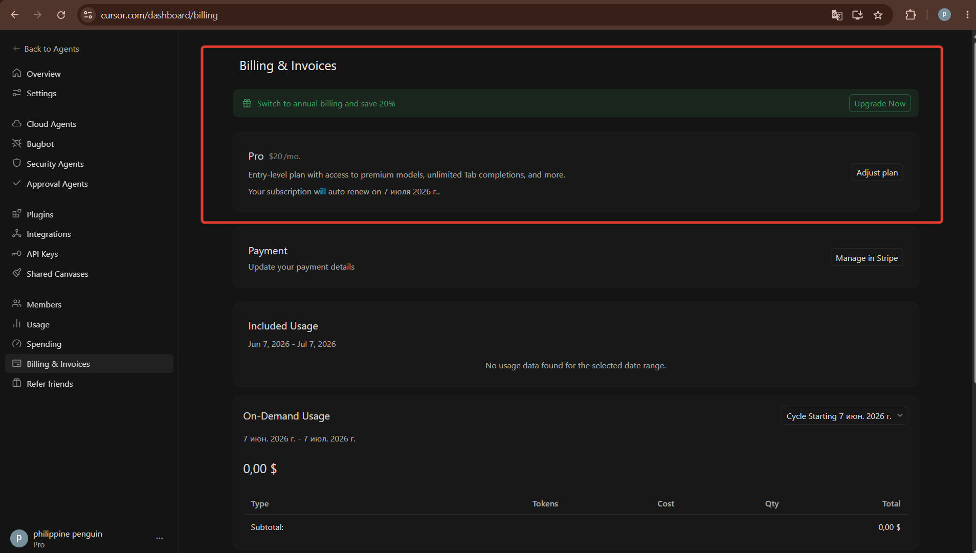Click the Total column header
976x553 pixels.
(x=891, y=503)
